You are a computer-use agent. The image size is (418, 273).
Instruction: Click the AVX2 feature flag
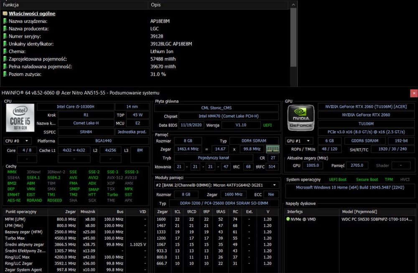point(93,178)
